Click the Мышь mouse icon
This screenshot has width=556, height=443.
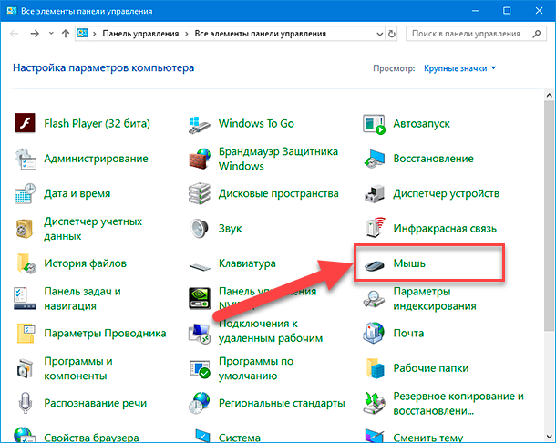pyautogui.click(x=375, y=264)
